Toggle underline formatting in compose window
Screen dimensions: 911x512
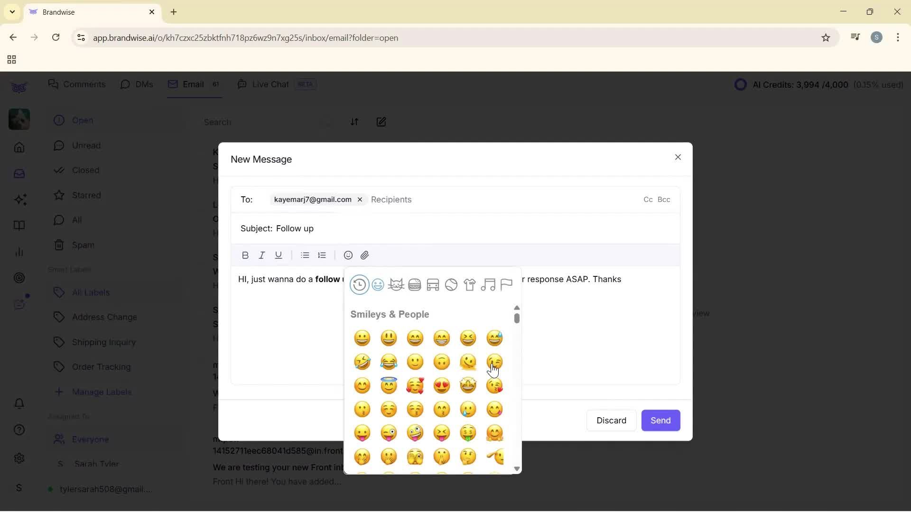pyautogui.click(x=278, y=255)
